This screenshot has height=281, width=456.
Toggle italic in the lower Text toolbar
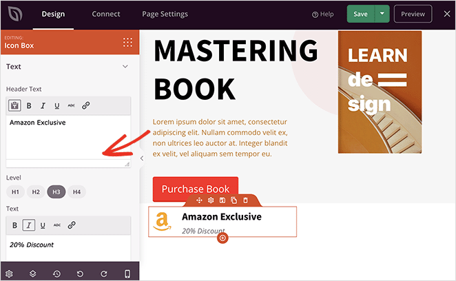click(x=29, y=225)
